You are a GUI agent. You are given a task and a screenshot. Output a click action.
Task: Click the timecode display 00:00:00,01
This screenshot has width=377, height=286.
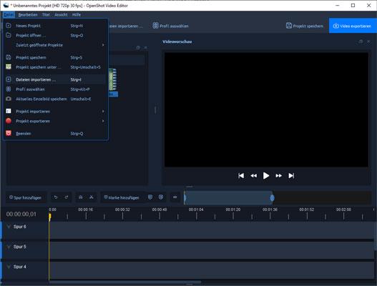21,214
